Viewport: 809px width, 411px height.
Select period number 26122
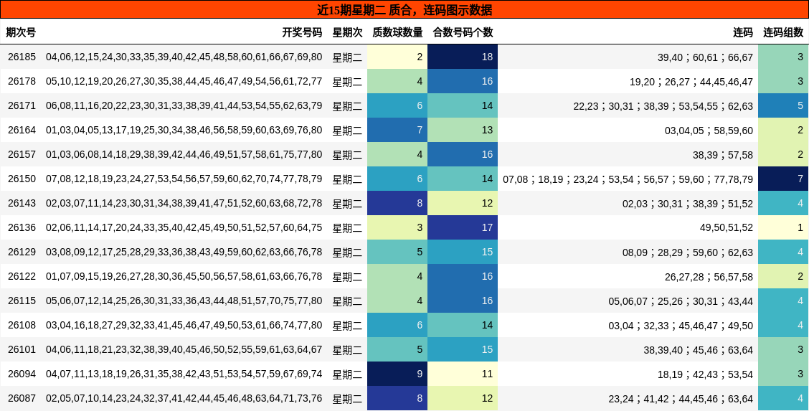tap(22, 276)
